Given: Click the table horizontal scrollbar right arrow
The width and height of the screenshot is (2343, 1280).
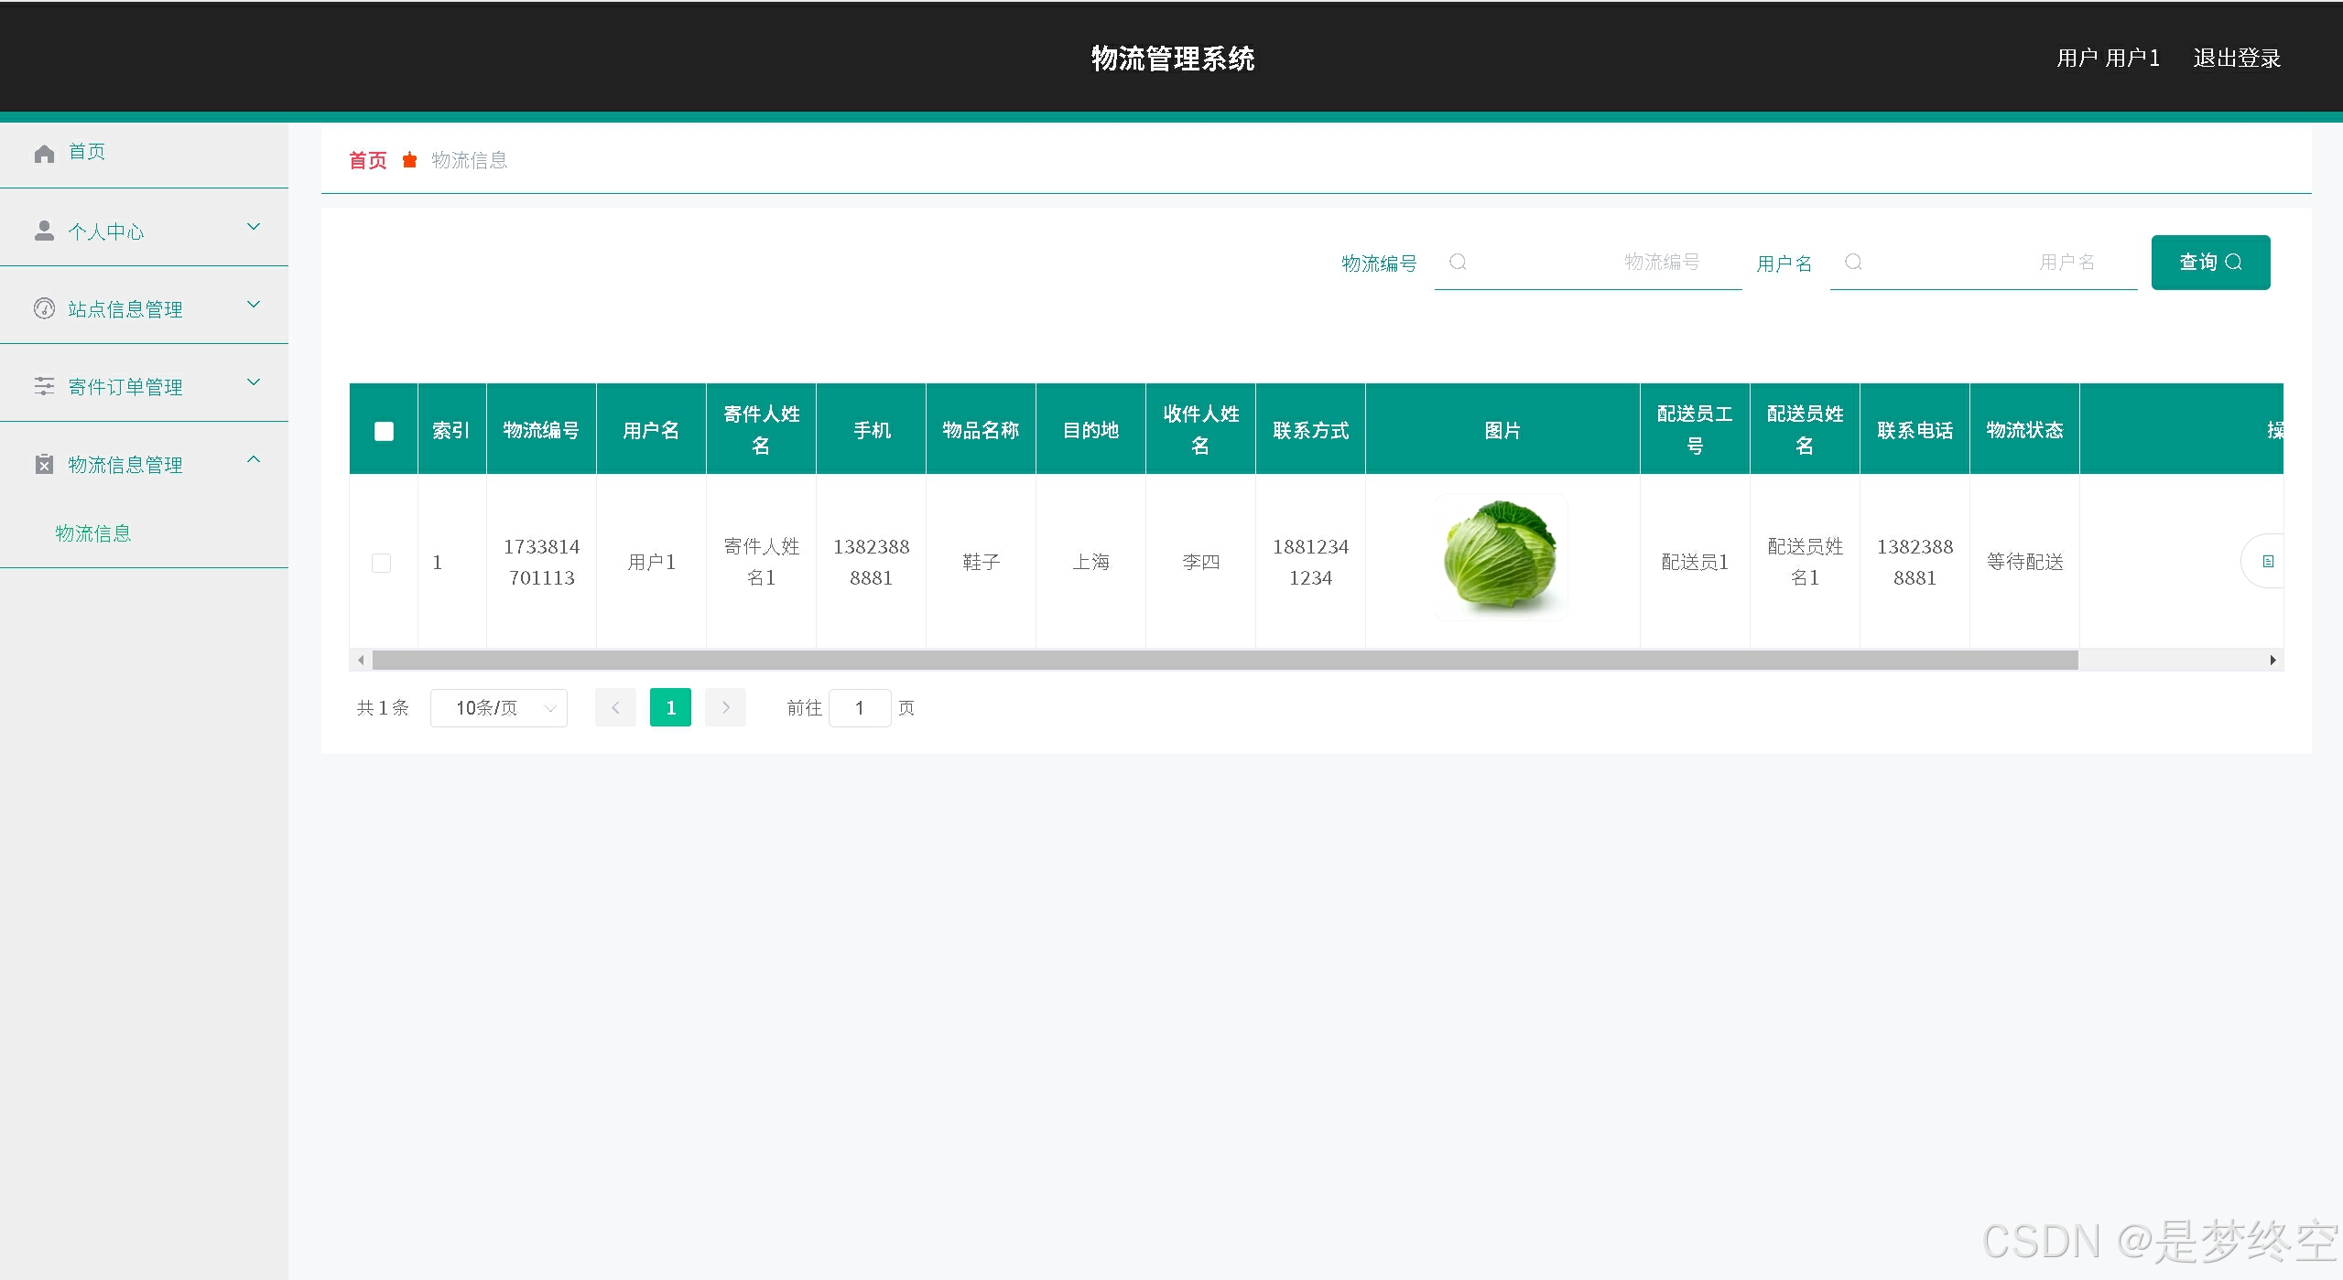Looking at the screenshot, I should (2272, 661).
